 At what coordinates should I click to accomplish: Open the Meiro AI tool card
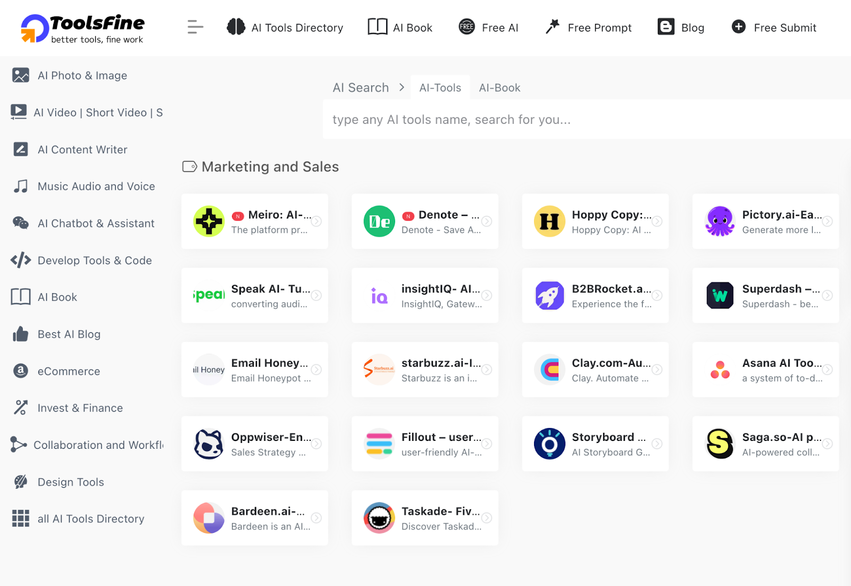click(x=255, y=221)
